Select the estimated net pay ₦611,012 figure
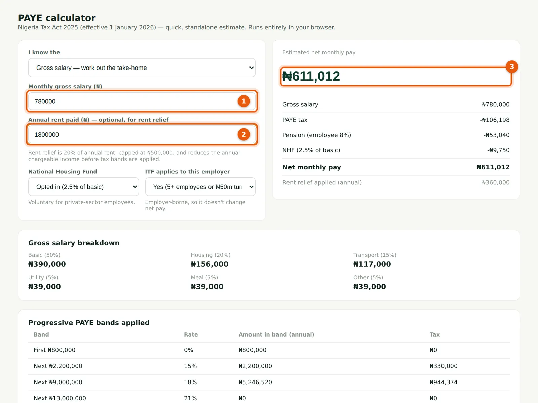The width and height of the screenshot is (538, 403). 311,76
